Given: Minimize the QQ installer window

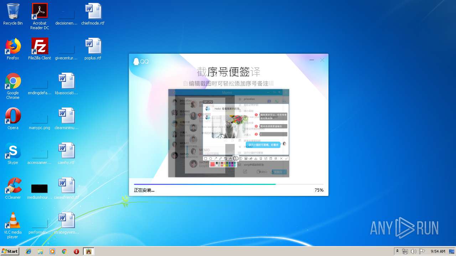Looking at the screenshot, I should tap(312, 60).
